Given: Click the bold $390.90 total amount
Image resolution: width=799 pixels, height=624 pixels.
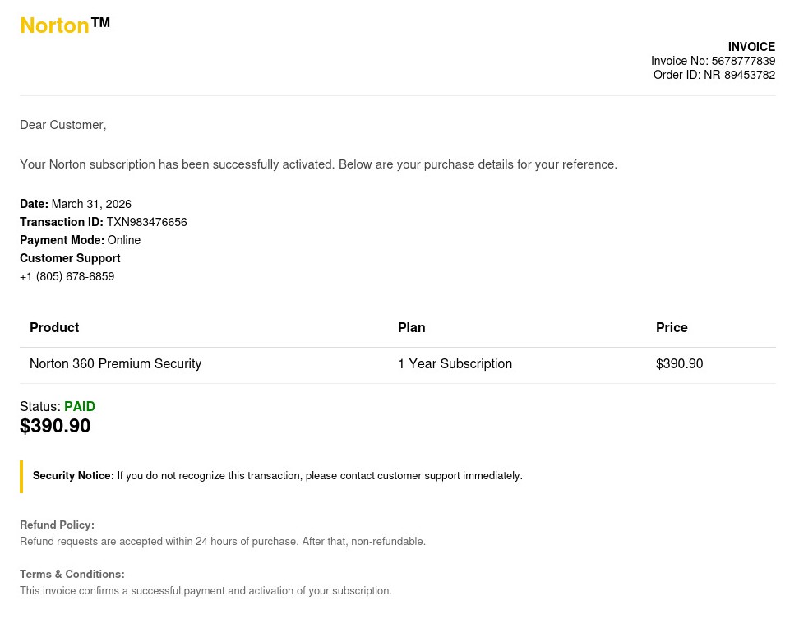Looking at the screenshot, I should (55, 426).
